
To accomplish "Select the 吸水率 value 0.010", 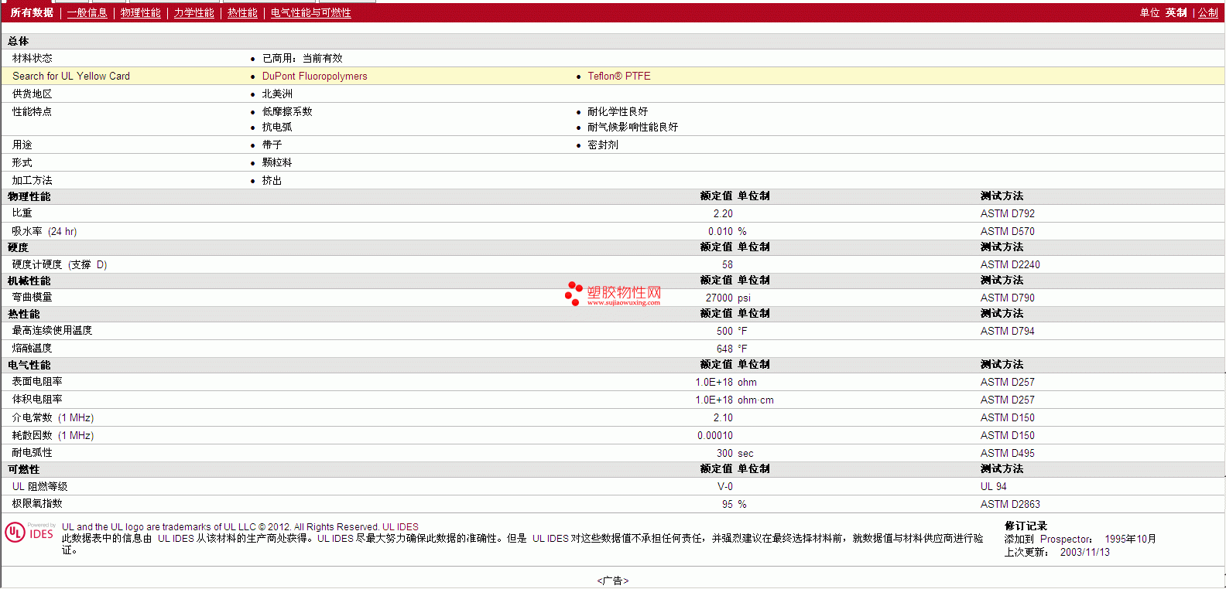I will (x=721, y=232).
